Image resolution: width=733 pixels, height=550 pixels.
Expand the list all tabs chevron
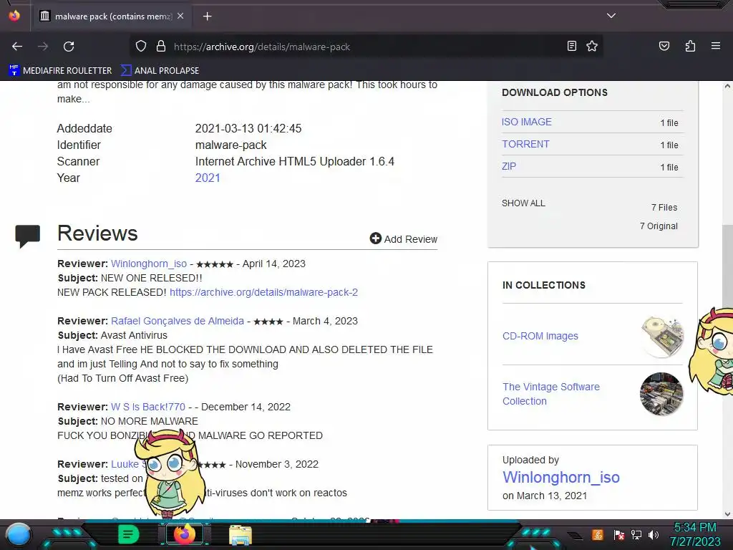tap(611, 16)
